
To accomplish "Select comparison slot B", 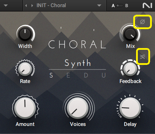I will click(127, 6).
